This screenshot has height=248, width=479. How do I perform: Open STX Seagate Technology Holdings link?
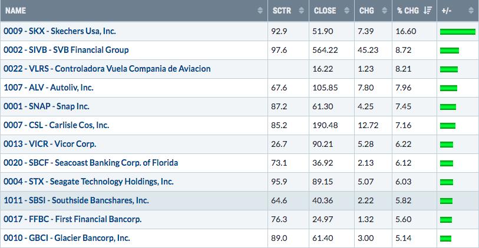(88, 182)
